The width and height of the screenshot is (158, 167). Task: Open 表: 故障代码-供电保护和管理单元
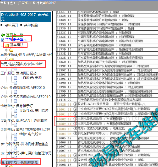pos(26,153)
